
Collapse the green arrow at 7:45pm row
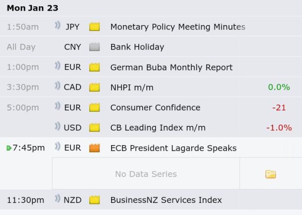(9, 148)
